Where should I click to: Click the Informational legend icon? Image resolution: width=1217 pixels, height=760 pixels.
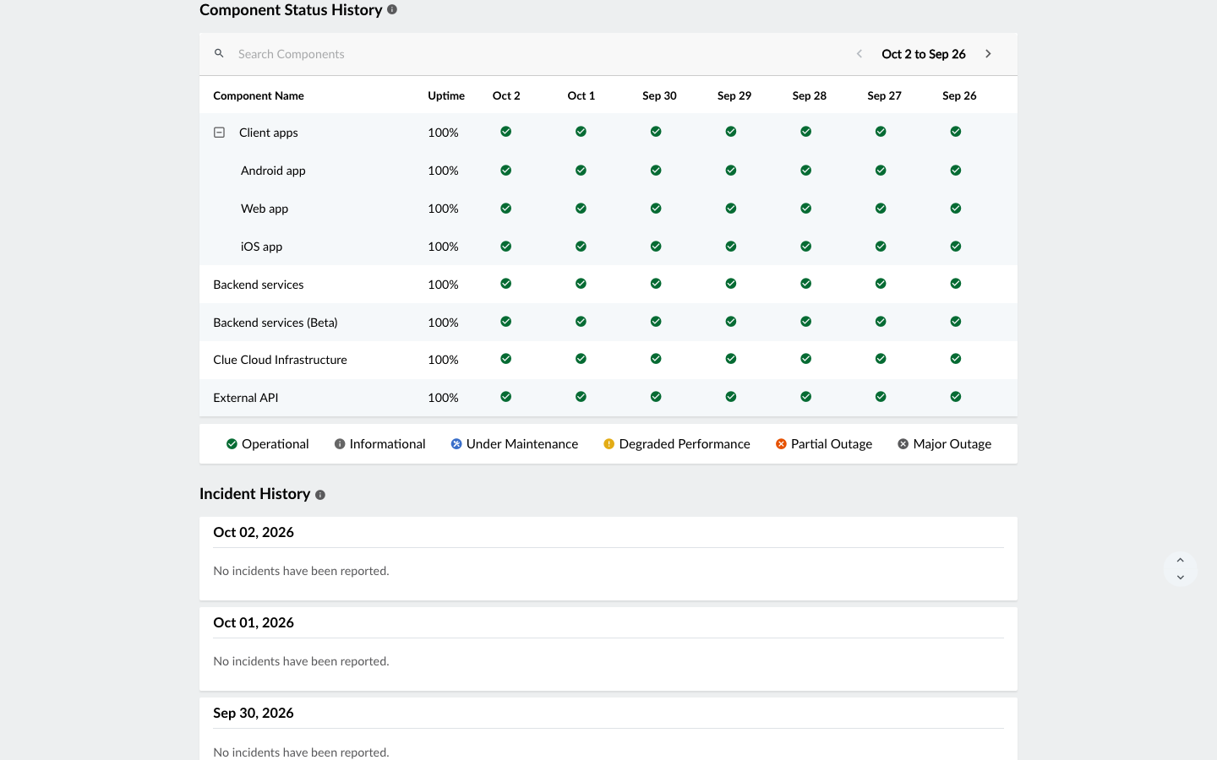pos(340,444)
